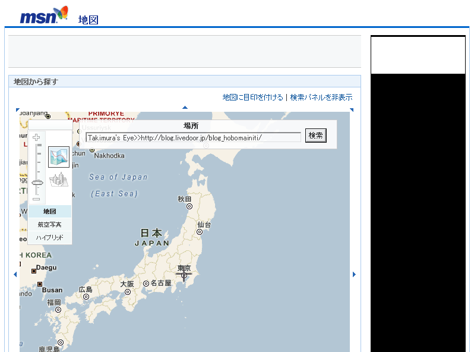Pan map northeast with corner arrow
471x352 pixels.
click(352, 110)
